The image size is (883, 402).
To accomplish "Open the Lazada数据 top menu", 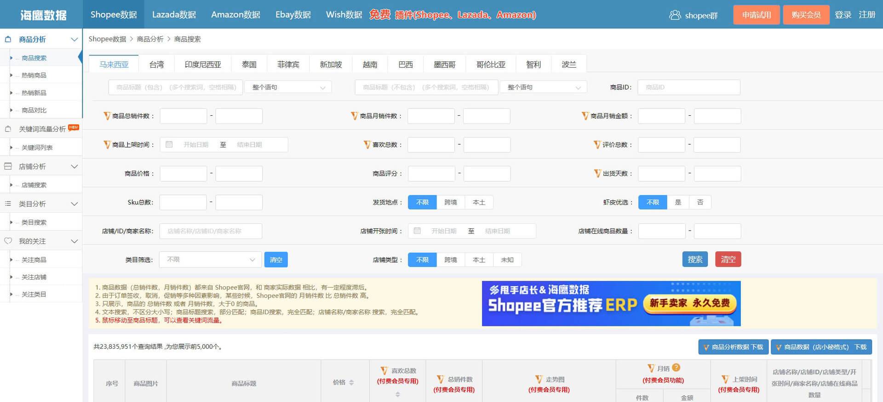I will [x=174, y=15].
